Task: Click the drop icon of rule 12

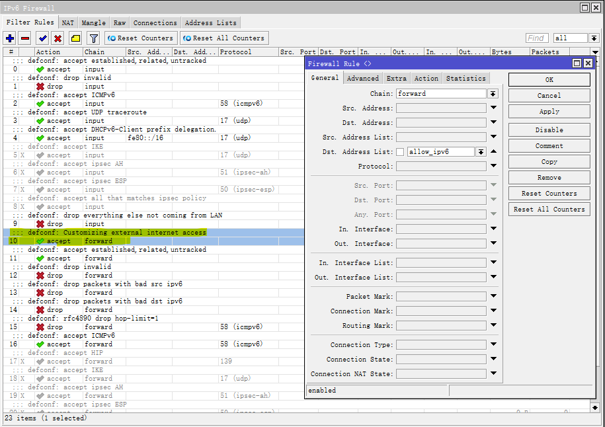Action: coord(40,276)
